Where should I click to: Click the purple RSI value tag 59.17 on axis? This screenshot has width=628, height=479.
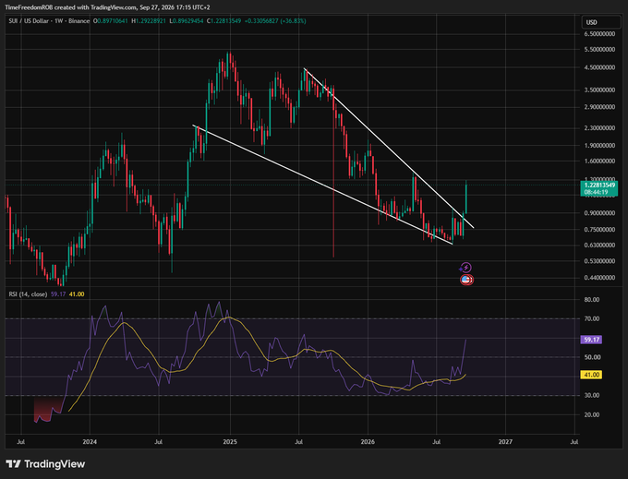[592, 340]
